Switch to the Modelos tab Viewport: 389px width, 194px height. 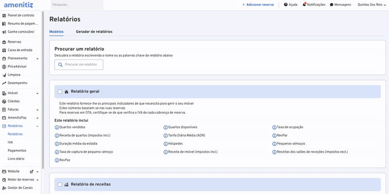(56, 32)
